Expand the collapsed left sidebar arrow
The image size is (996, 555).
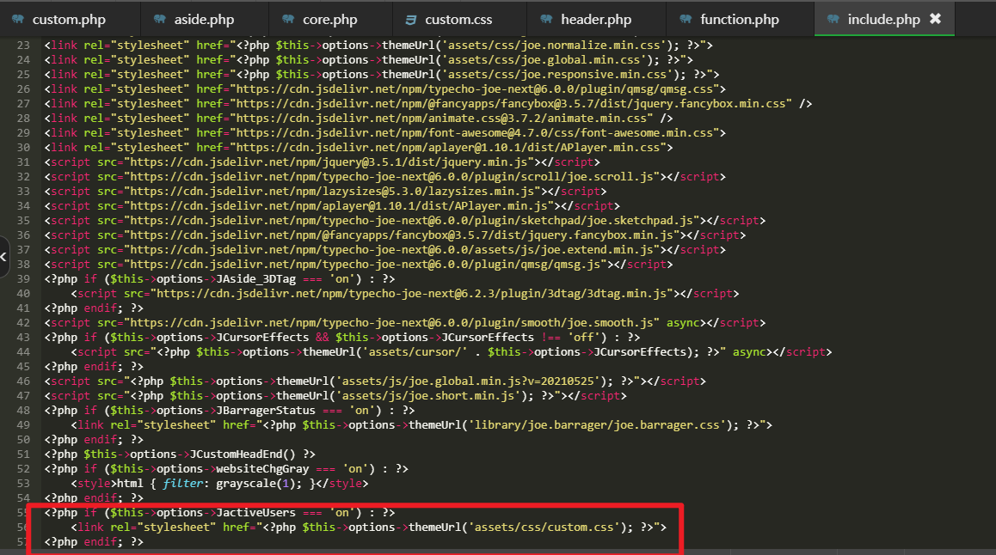[3, 256]
